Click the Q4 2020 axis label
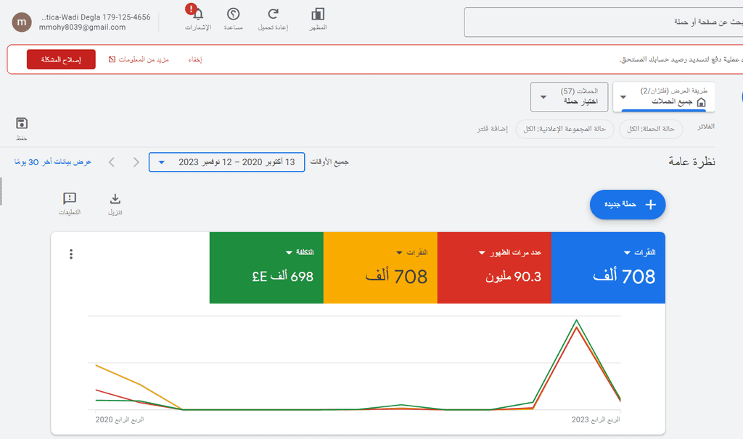The width and height of the screenshot is (743, 439). coord(120,419)
